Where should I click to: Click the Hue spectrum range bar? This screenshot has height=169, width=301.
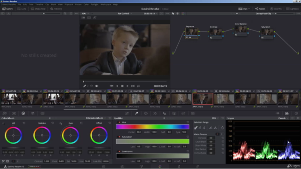coord(152,127)
